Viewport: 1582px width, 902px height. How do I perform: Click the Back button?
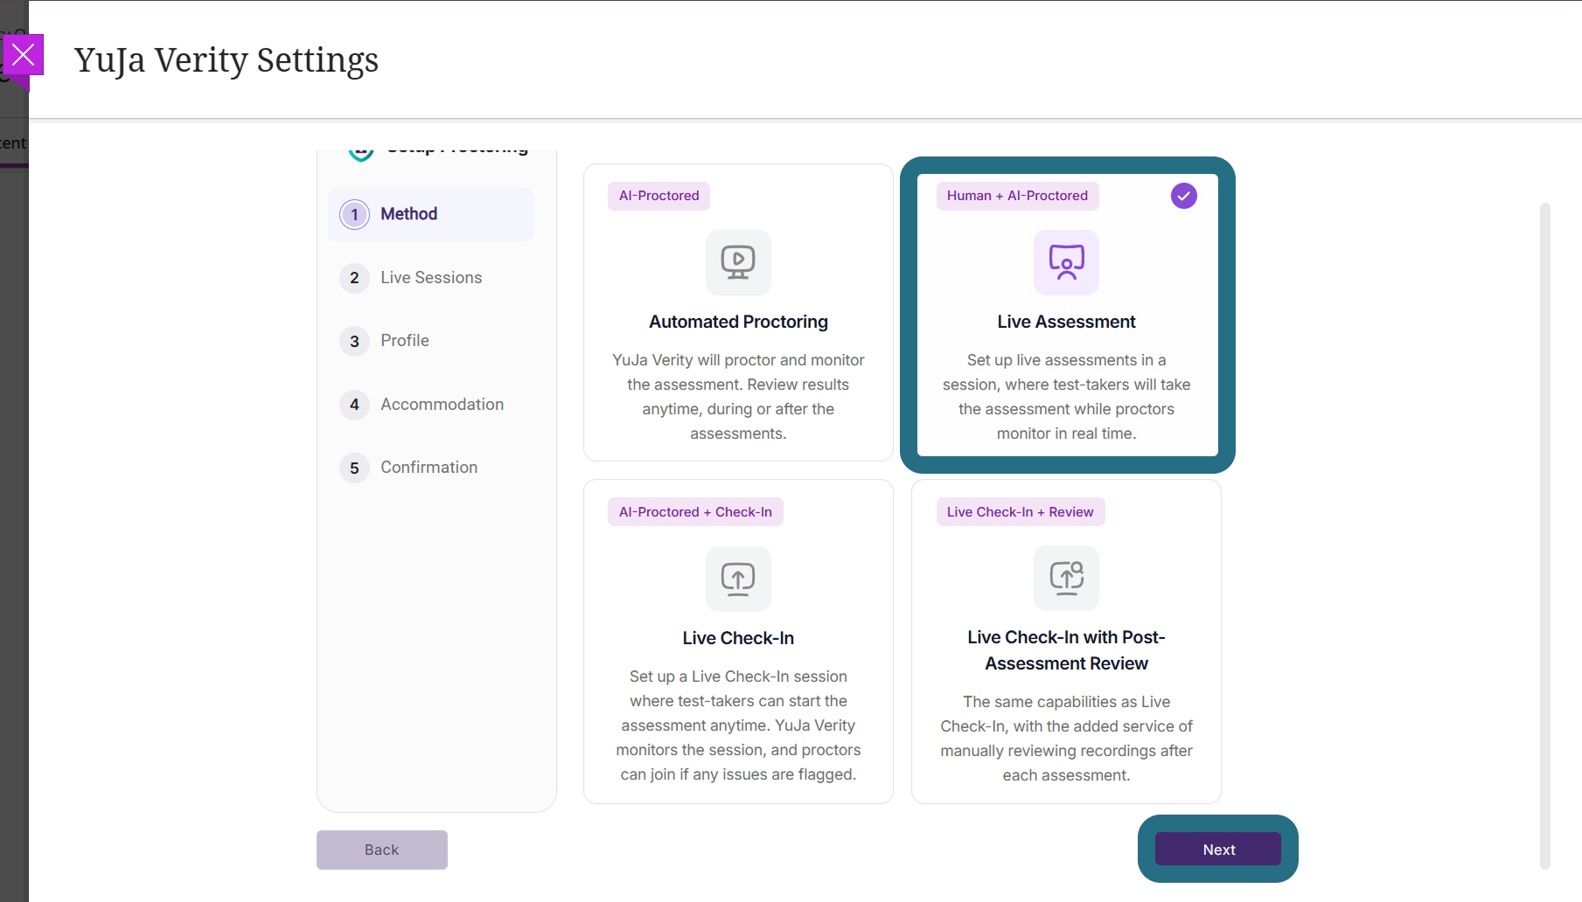pos(382,850)
